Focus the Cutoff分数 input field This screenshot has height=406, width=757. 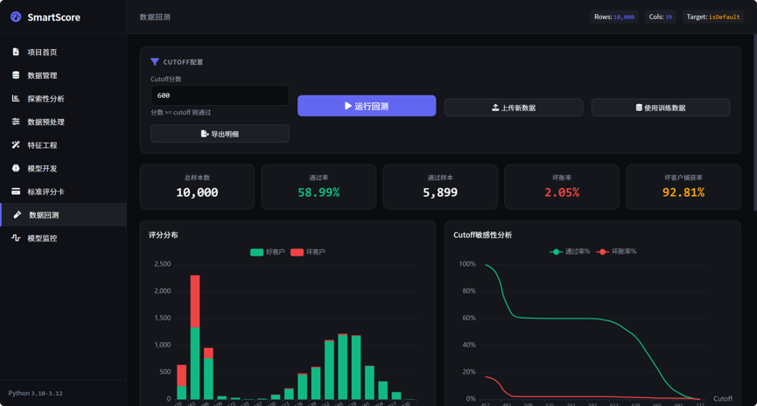pos(220,95)
